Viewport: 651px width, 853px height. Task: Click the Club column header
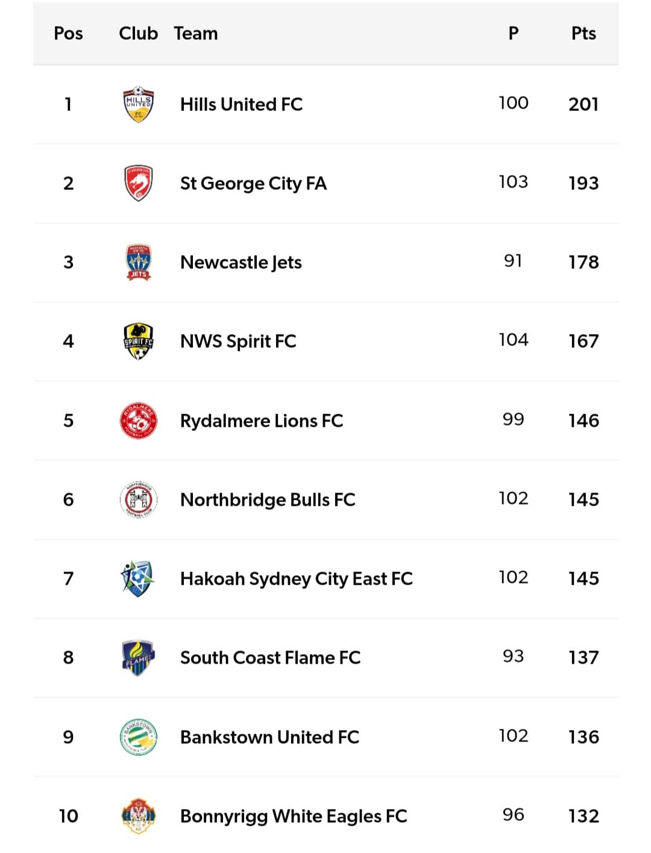[138, 33]
